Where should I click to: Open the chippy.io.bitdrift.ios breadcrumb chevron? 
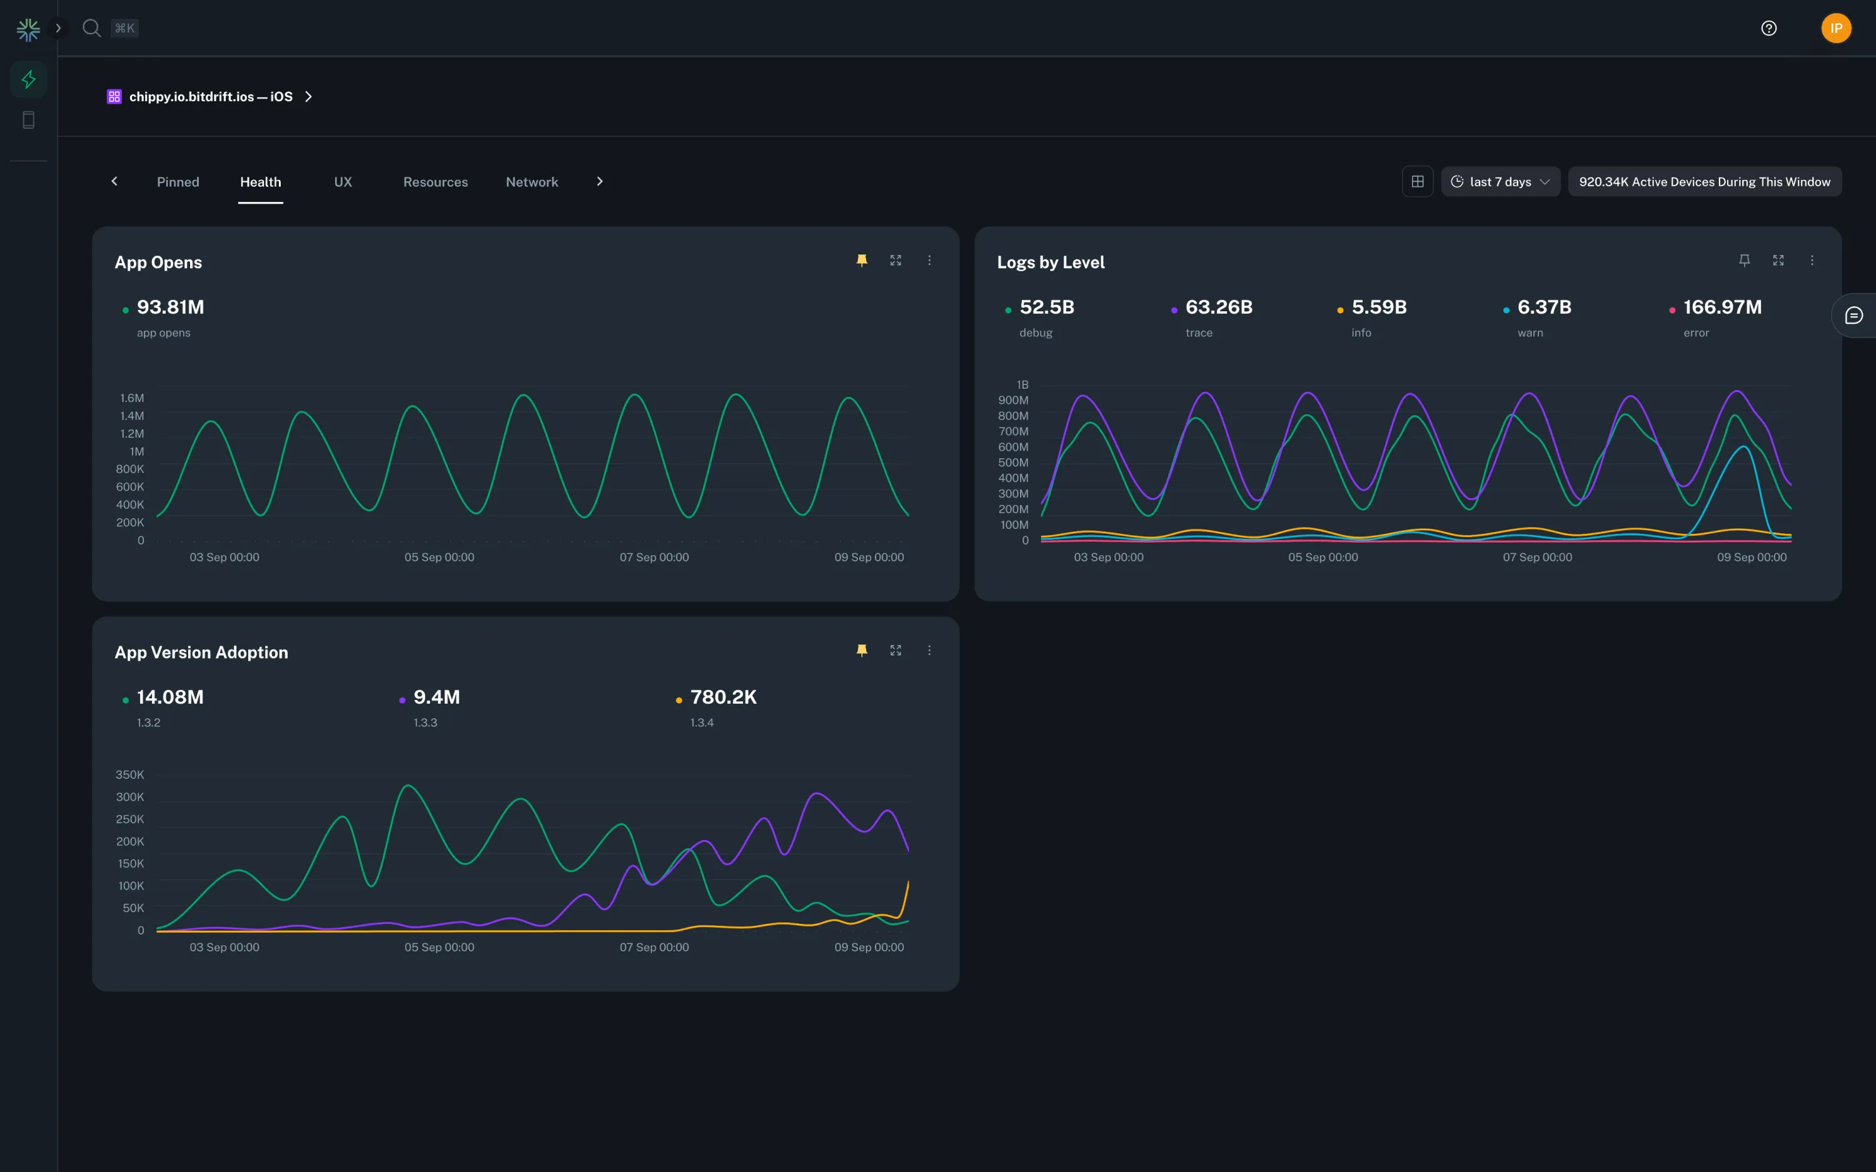[x=308, y=96]
